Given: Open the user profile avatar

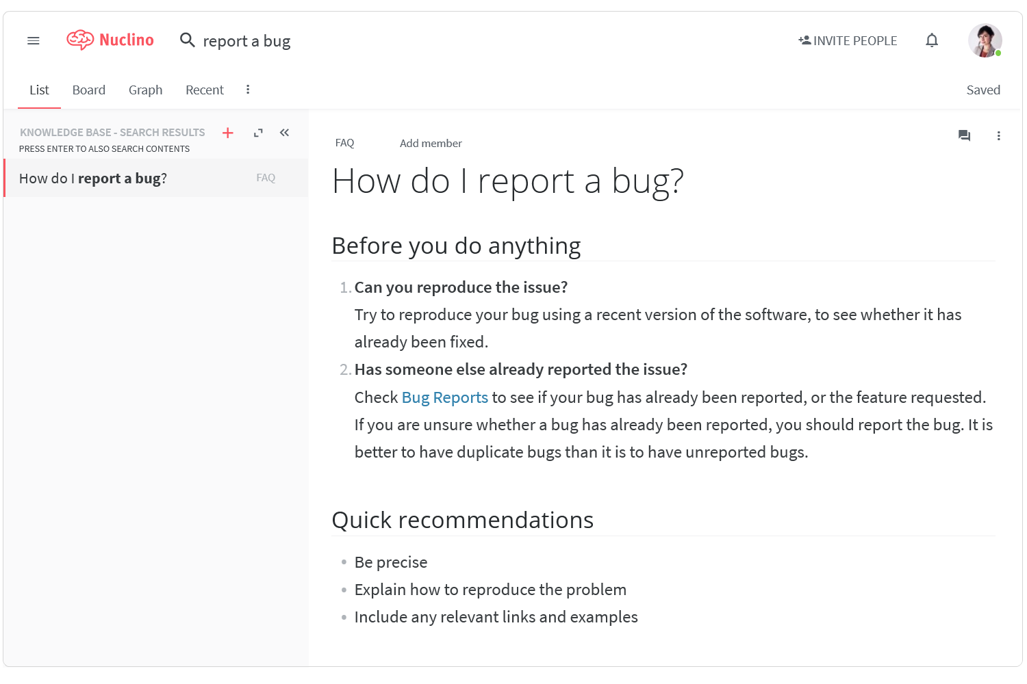Looking at the screenshot, I should coord(985,41).
